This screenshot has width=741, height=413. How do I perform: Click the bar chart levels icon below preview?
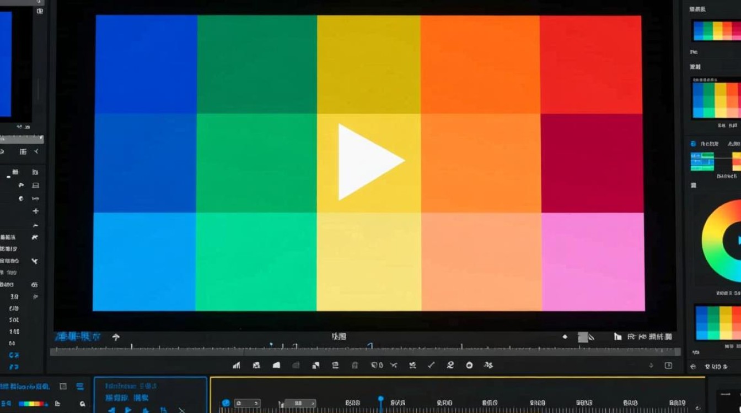point(237,365)
